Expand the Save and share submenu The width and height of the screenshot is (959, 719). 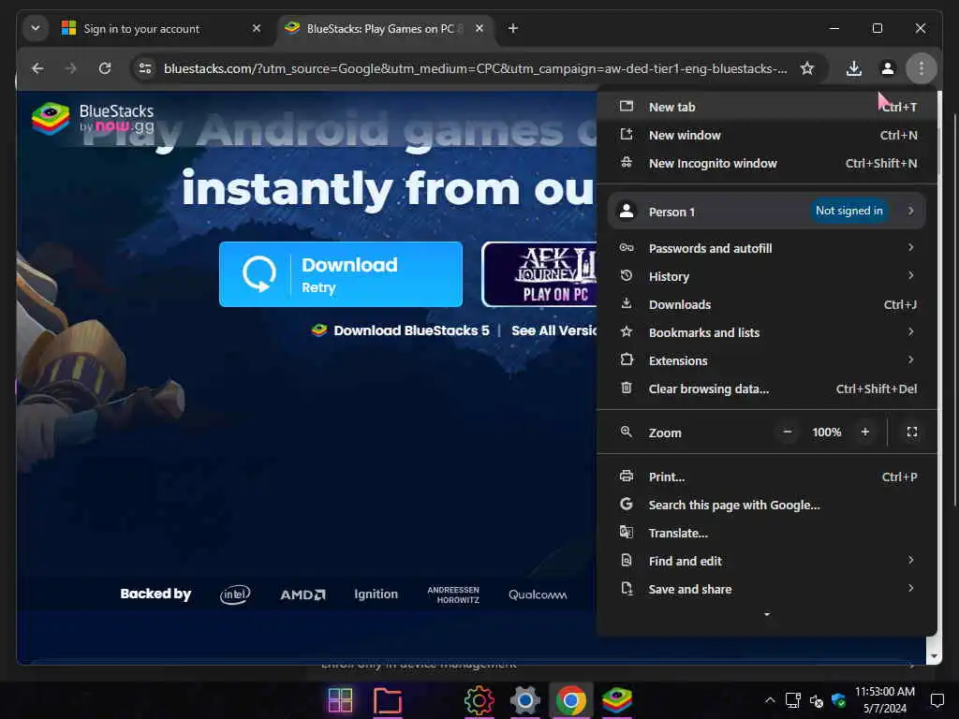pos(767,590)
